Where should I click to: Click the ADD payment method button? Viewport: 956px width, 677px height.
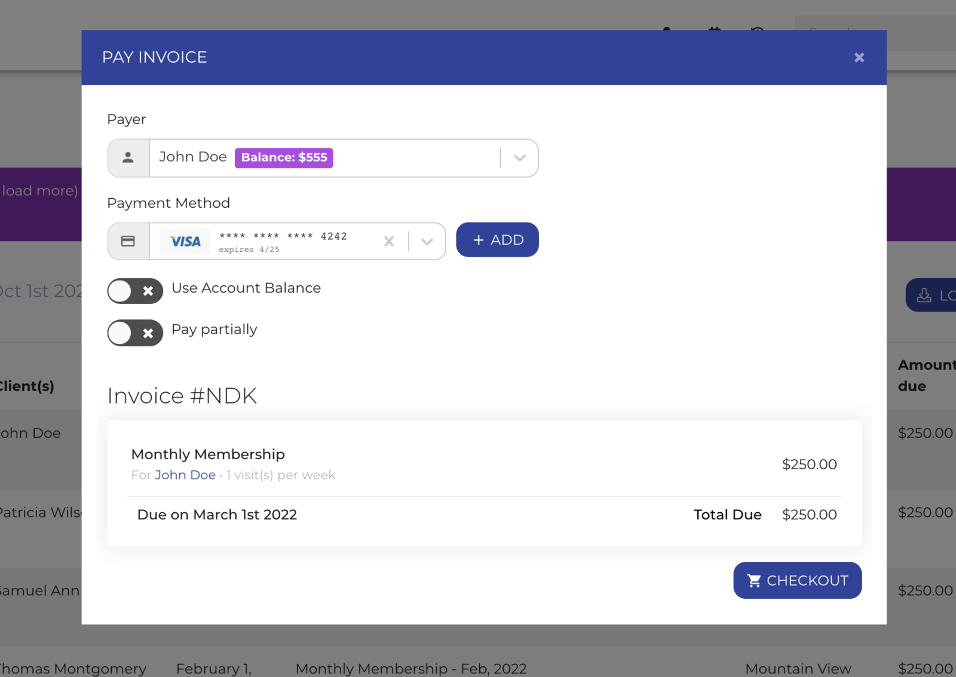click(x=497, y=239)
